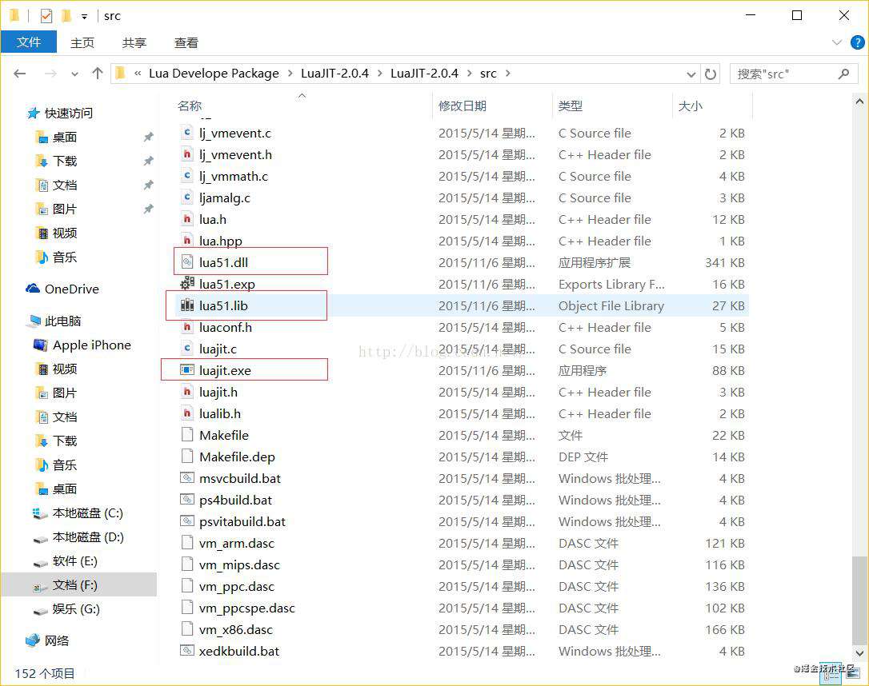Open pinned 下载 under quick access

coord(64,161)
